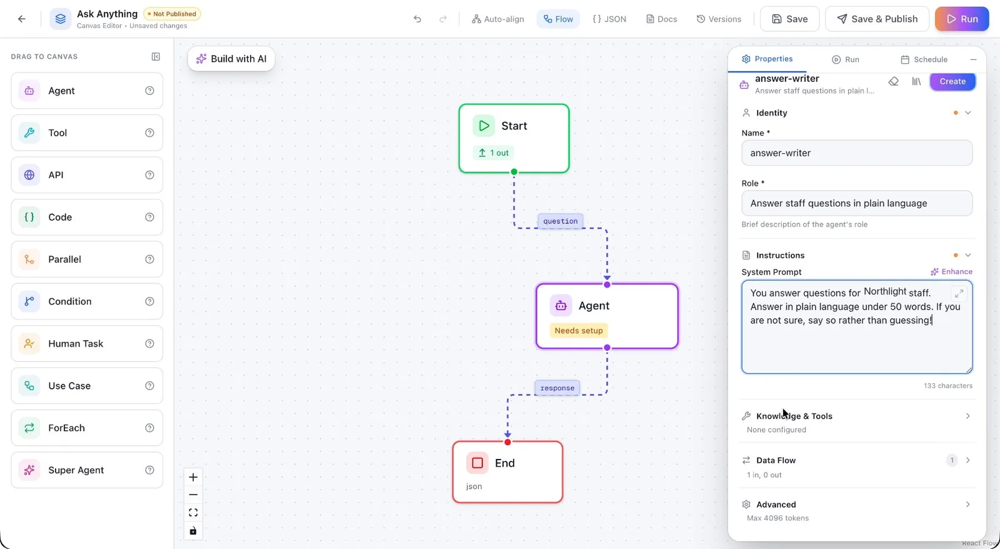Zoom out on the canvas
1000x549 pixels.
pyautogui.click(x=193, y=495)
